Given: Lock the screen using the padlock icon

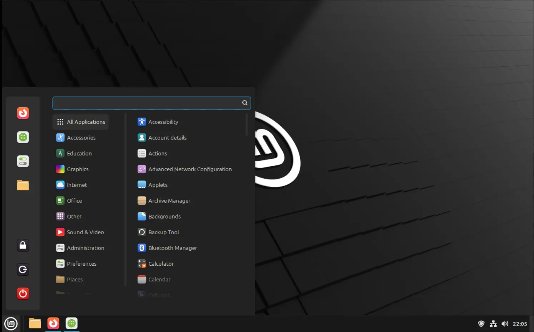Looking at the screenshot, I should click(23, 245).
